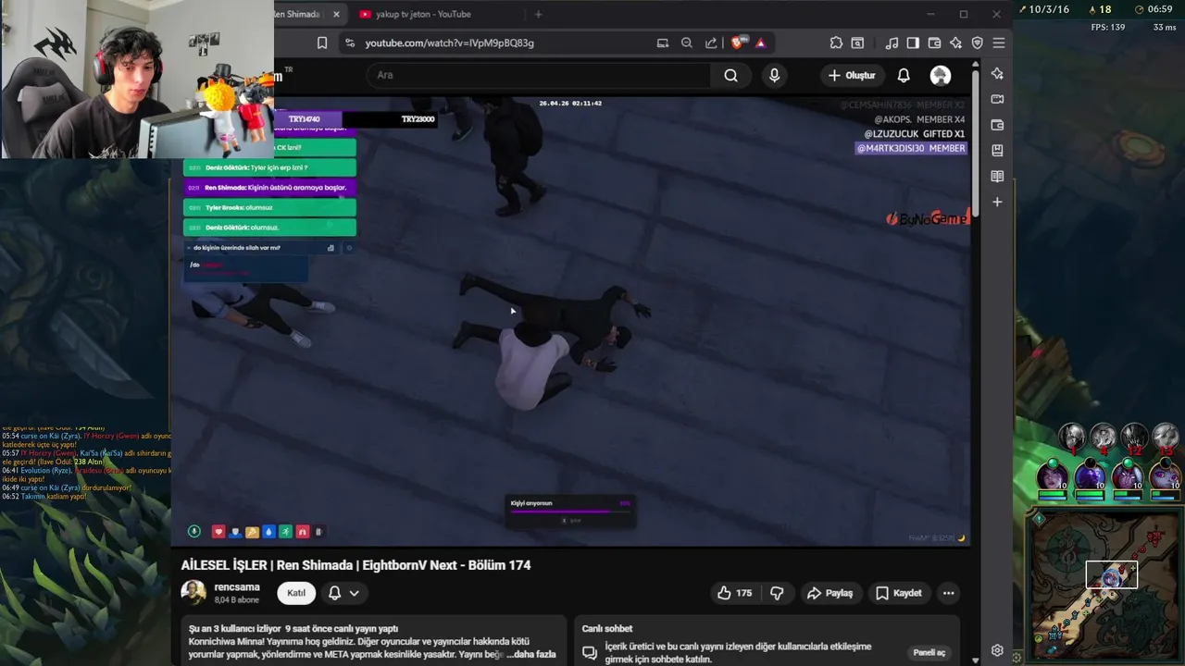Click the Tyler Brooks: olumsuz chat message
Screen dimensions: 1185x666
click(269, 208)
